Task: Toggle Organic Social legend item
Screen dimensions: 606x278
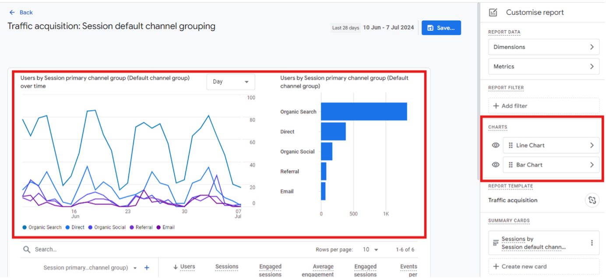Action: pyautogui.click(x=107, y=227)
